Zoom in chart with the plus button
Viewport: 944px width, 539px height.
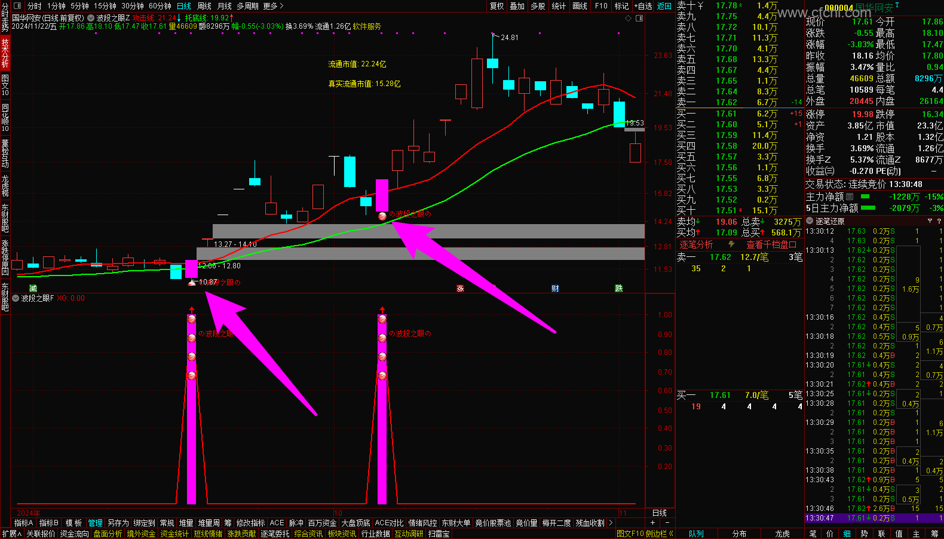coord(652,523)
